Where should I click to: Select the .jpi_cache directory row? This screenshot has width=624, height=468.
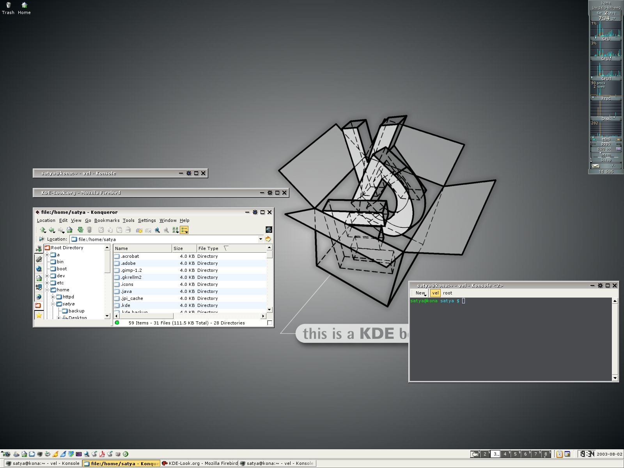[190, 298]
